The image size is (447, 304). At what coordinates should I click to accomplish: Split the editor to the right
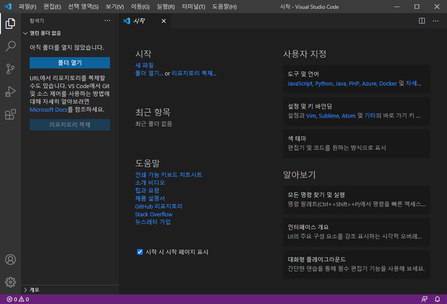[x=422, y=21]
